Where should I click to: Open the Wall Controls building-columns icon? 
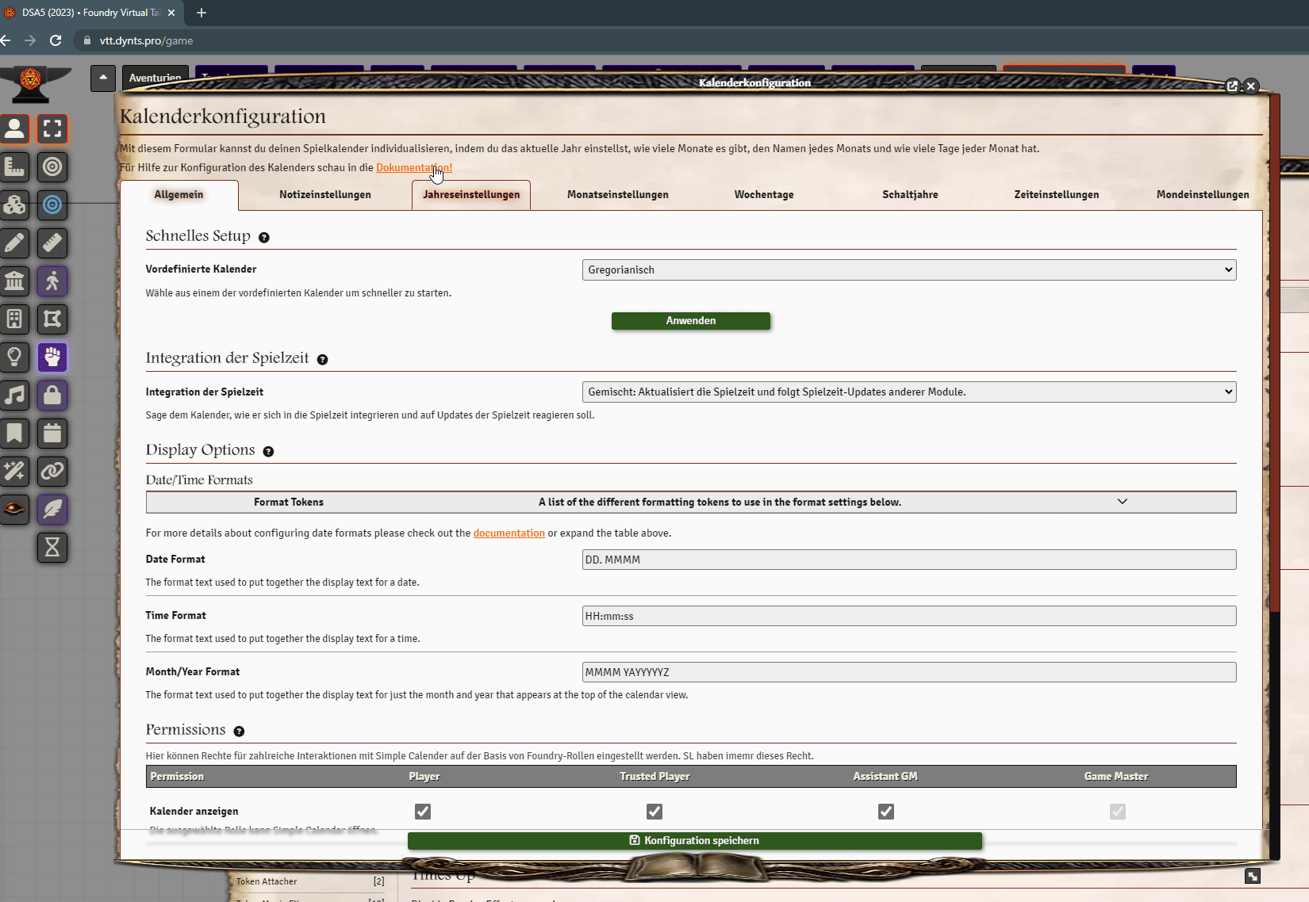(14, 281)
